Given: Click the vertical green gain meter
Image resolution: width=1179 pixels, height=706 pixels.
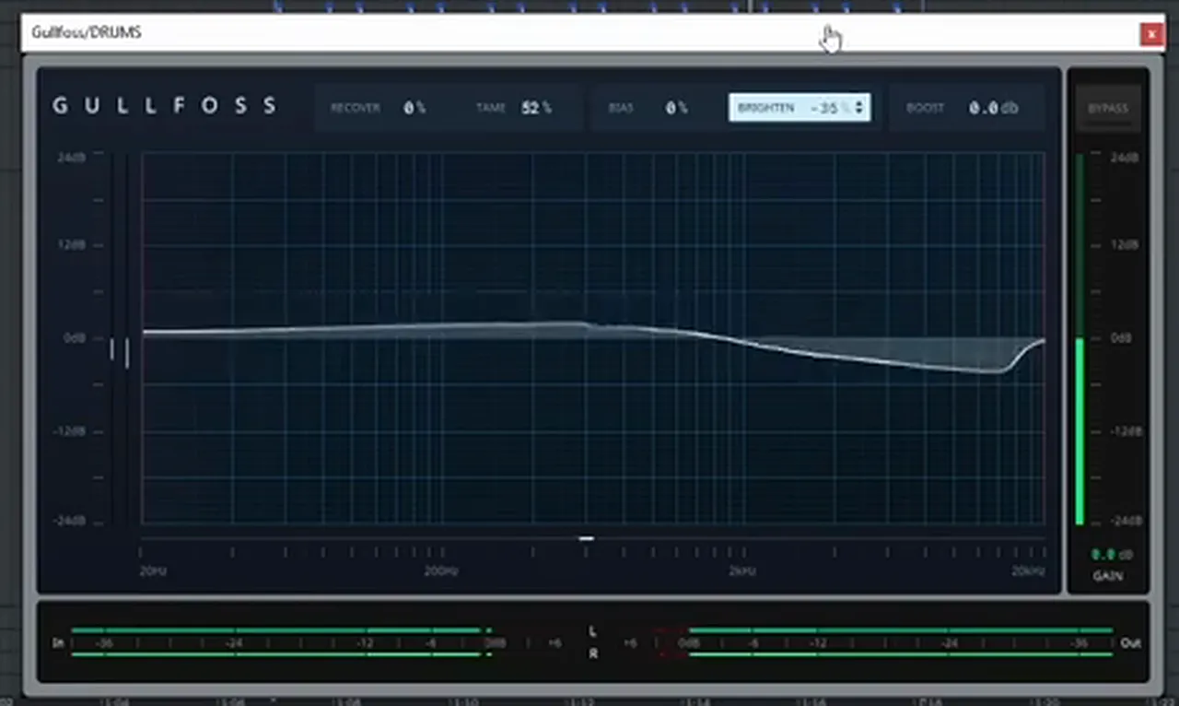Looking at the screenshot, I should click(x=1080, y=339).
